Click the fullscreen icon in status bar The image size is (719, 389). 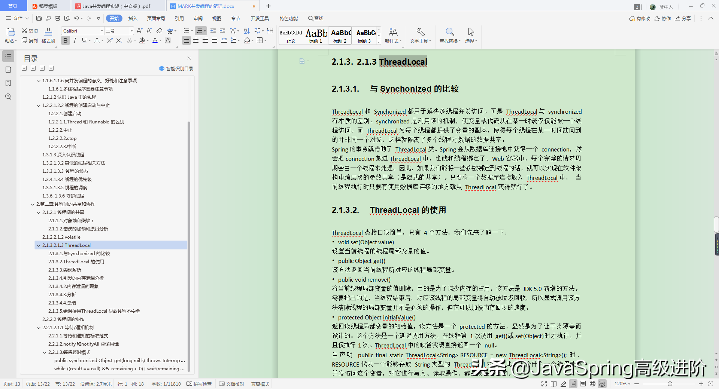pos(544,384)
